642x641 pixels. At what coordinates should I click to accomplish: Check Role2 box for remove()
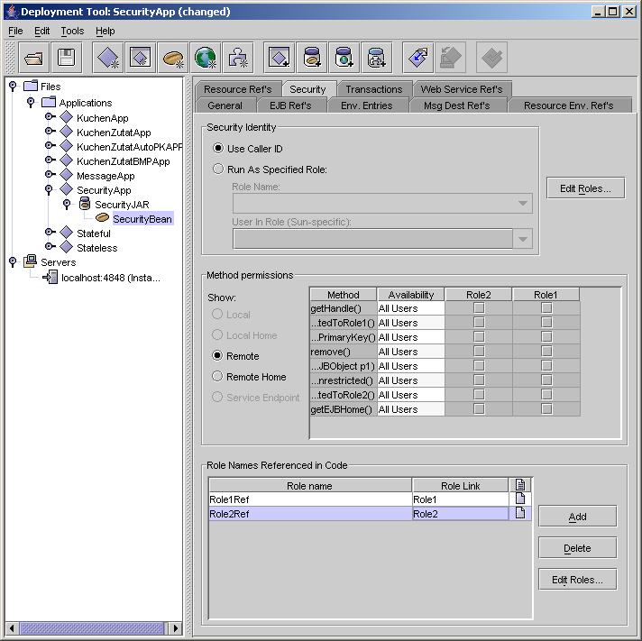(479, 352)
